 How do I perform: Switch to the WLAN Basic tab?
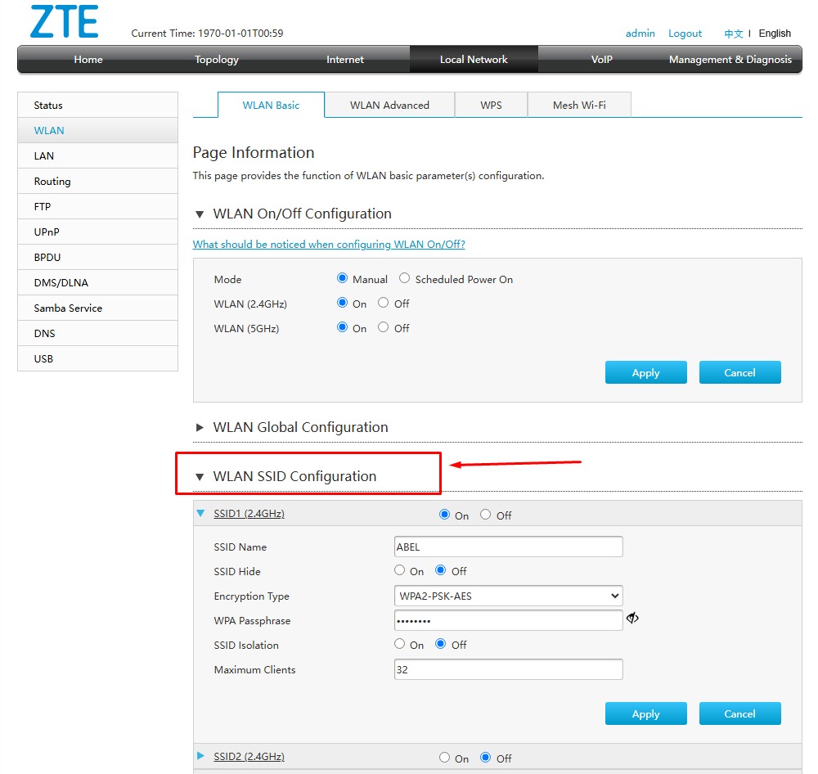click(271, 105)
